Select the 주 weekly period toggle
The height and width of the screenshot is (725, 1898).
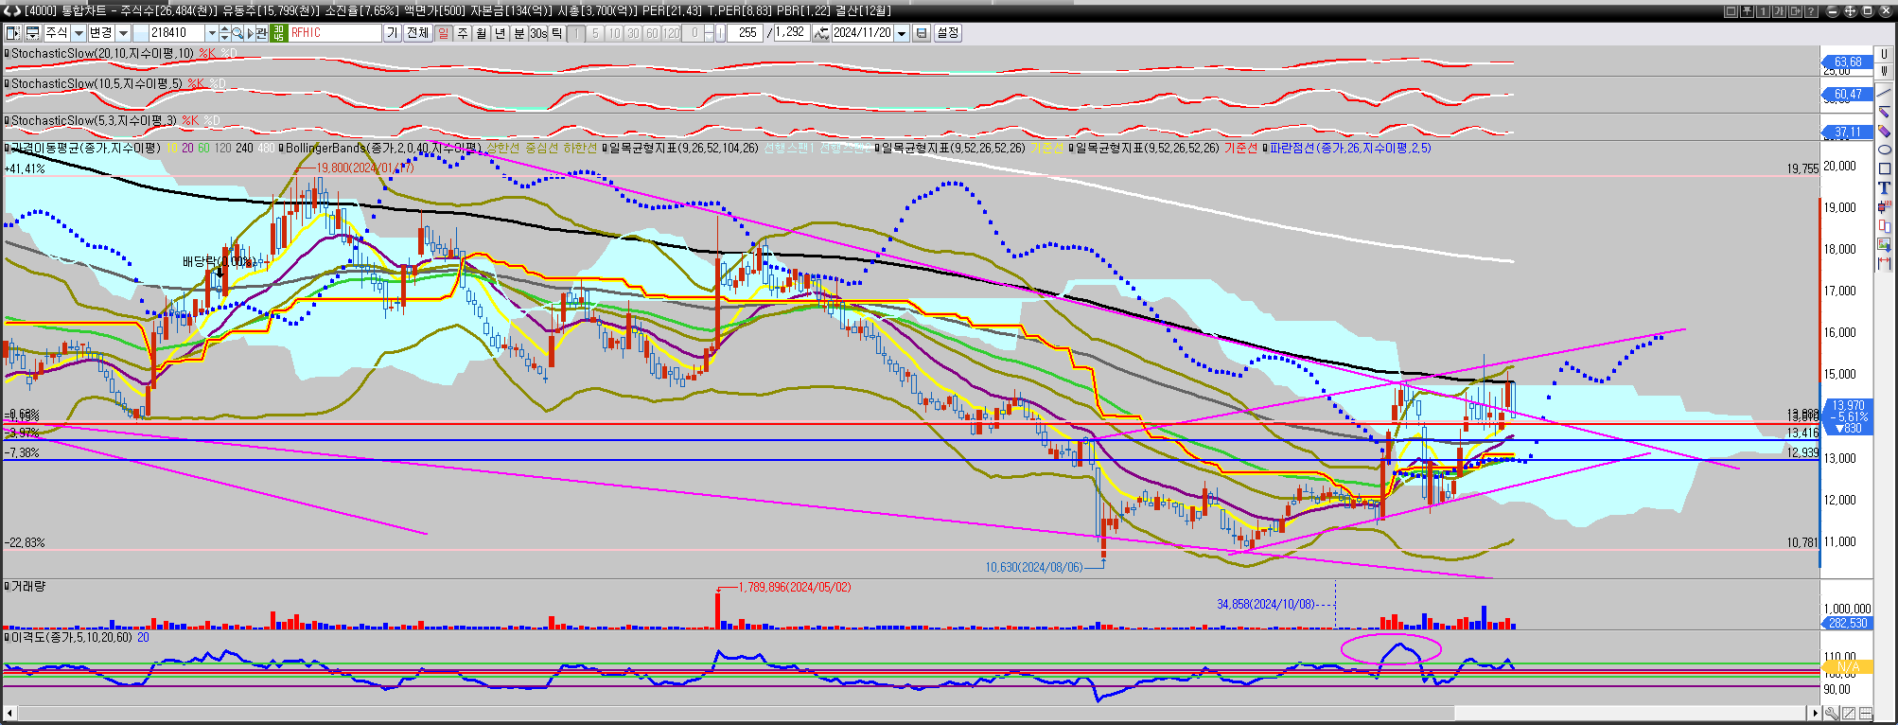tap(463, 33)
